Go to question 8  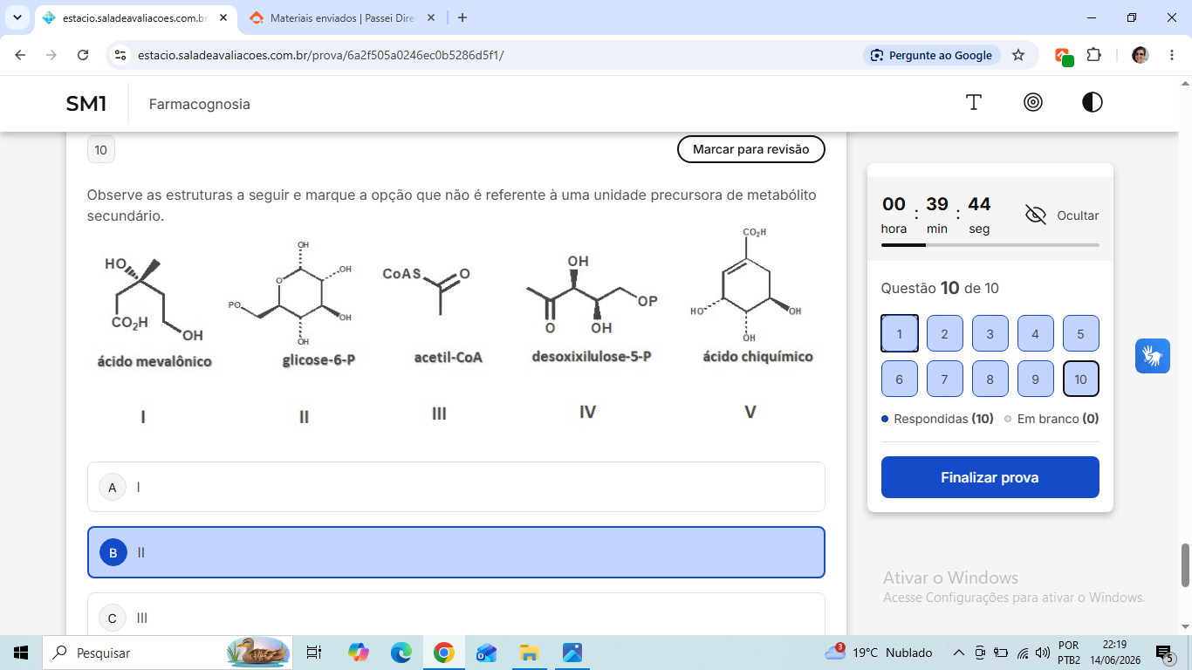point(990,379)
